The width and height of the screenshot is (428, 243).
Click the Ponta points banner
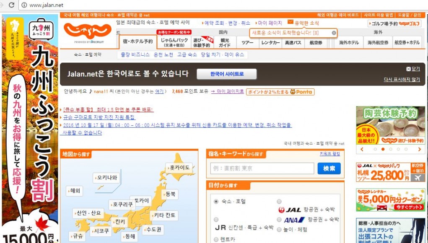(x=280, y=92)
